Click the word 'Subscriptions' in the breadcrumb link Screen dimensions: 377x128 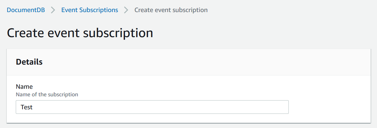coord(99,10)
